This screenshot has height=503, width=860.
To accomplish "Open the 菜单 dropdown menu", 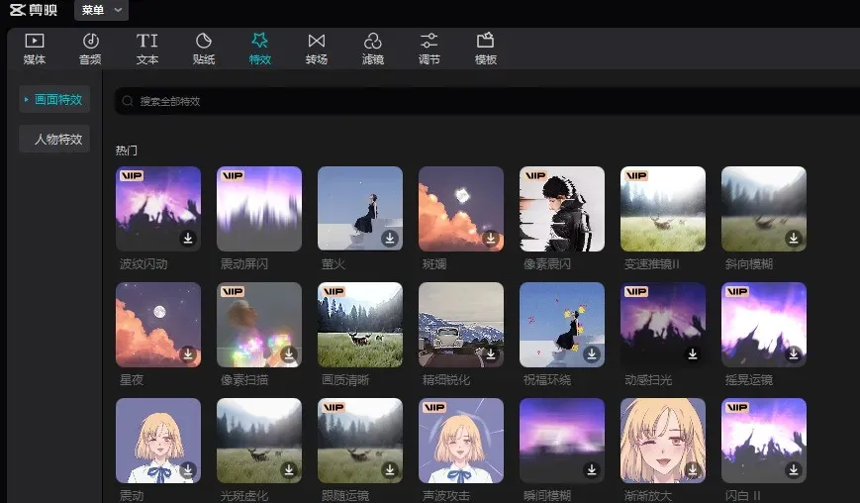I will (x=102, y=10).
